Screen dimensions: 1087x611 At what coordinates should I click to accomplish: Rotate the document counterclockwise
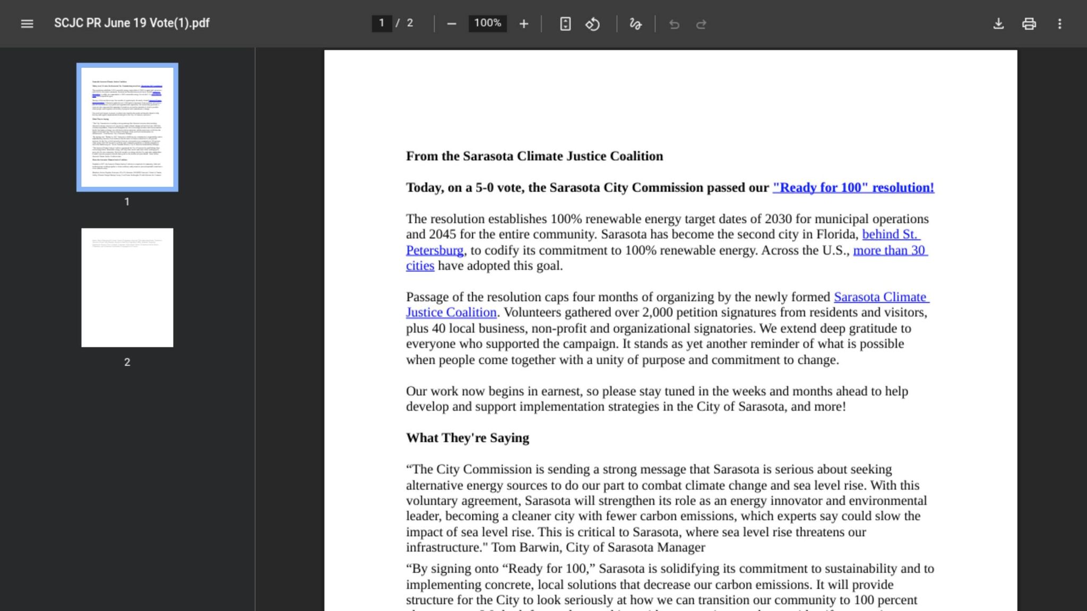click(x=592, y=23)
